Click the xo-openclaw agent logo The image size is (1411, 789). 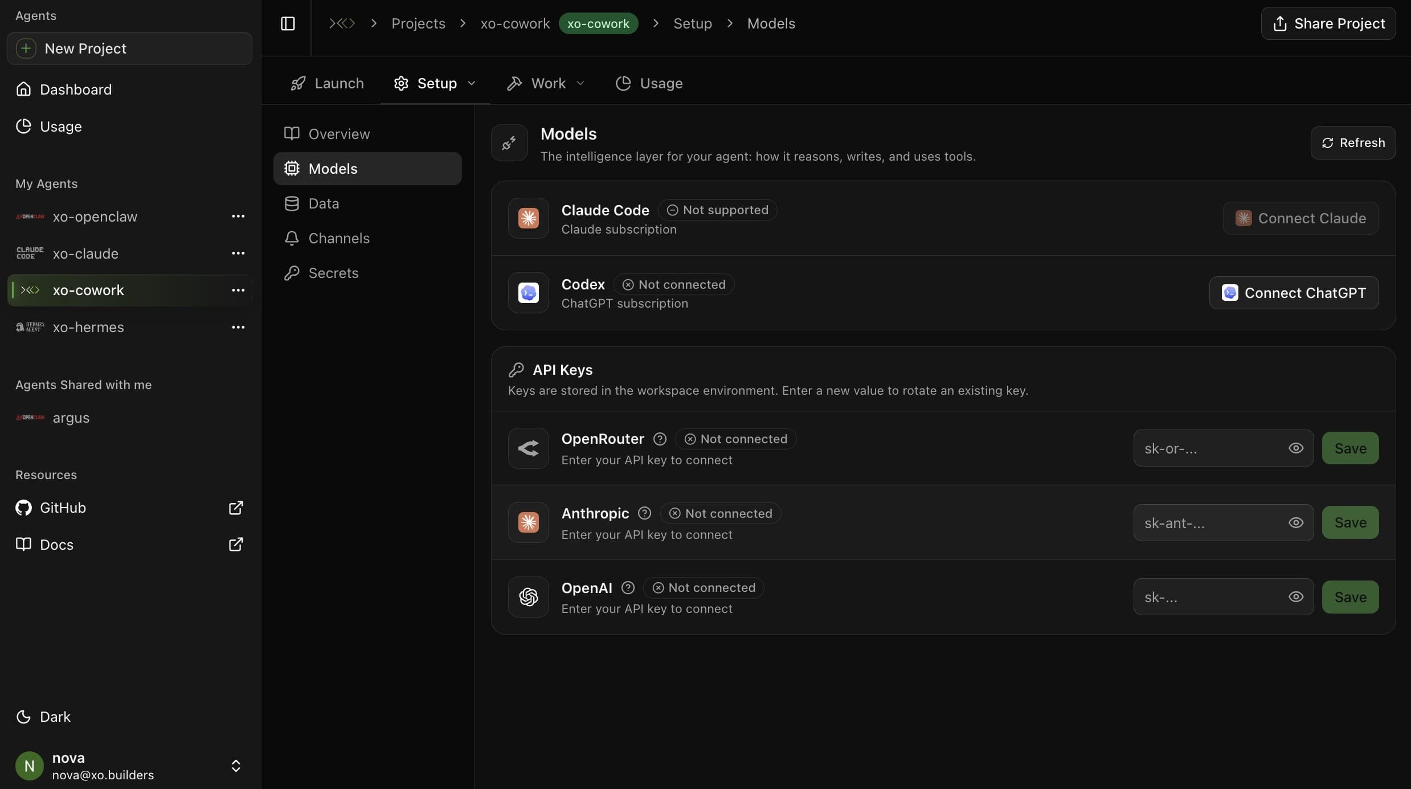click(30, 216)
